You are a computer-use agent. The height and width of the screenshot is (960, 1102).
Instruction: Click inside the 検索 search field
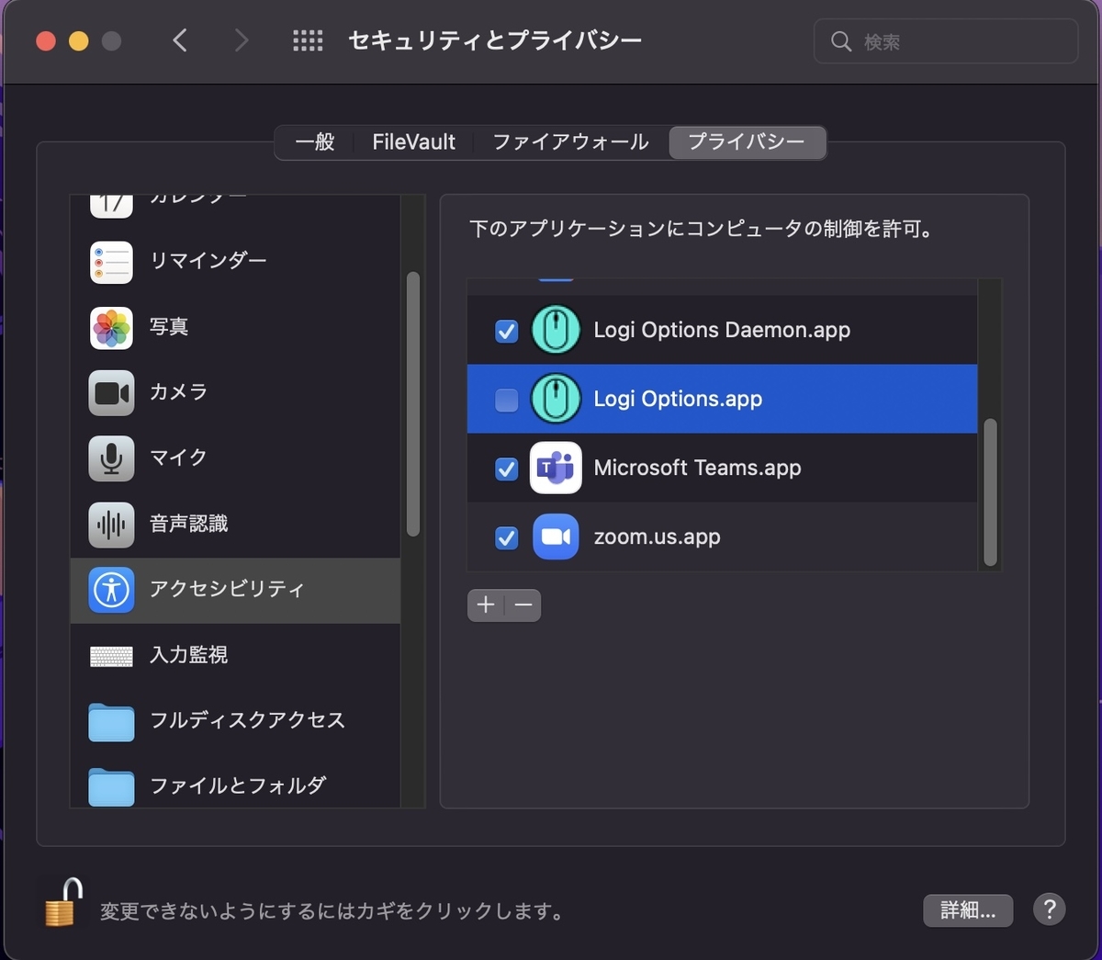tap(946, 40)
